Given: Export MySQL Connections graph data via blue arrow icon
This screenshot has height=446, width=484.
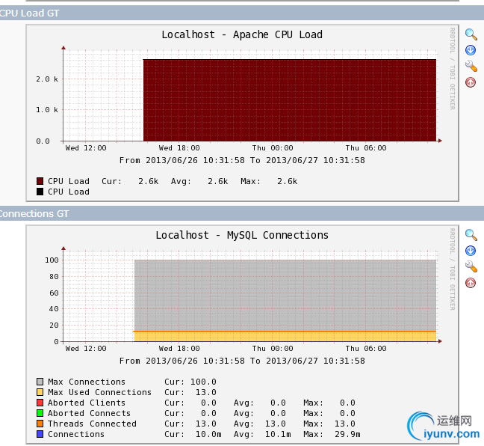Looking at the screenshot, I should [x=471, y=251].
